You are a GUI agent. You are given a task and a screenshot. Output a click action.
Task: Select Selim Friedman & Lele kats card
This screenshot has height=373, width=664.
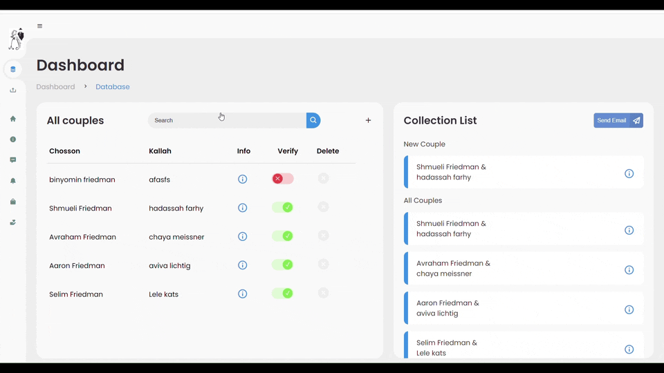524,345
